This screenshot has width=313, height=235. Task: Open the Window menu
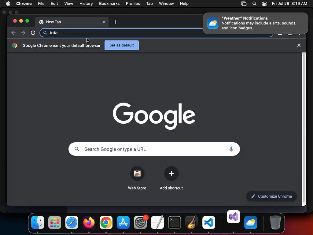(x=166, y=4)
